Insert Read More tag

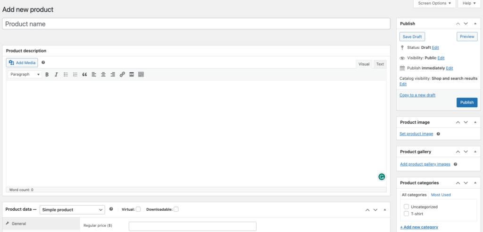point(132,74)
